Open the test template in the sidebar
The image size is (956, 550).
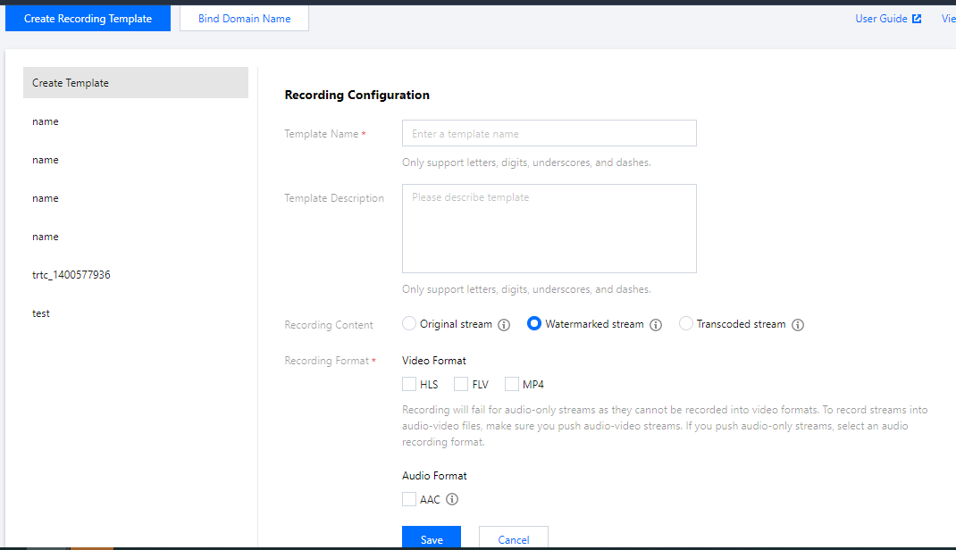coord(41,313)
